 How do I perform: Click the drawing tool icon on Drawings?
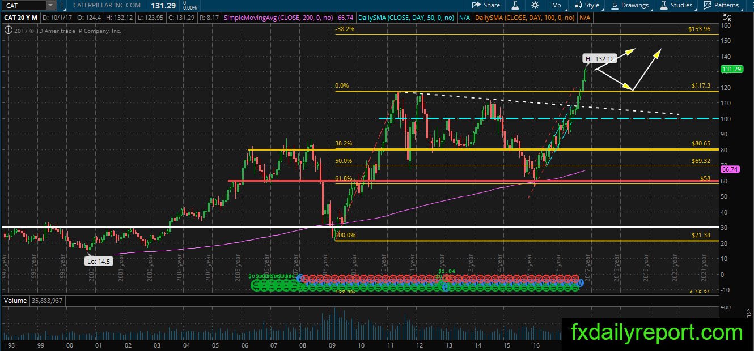616,5
